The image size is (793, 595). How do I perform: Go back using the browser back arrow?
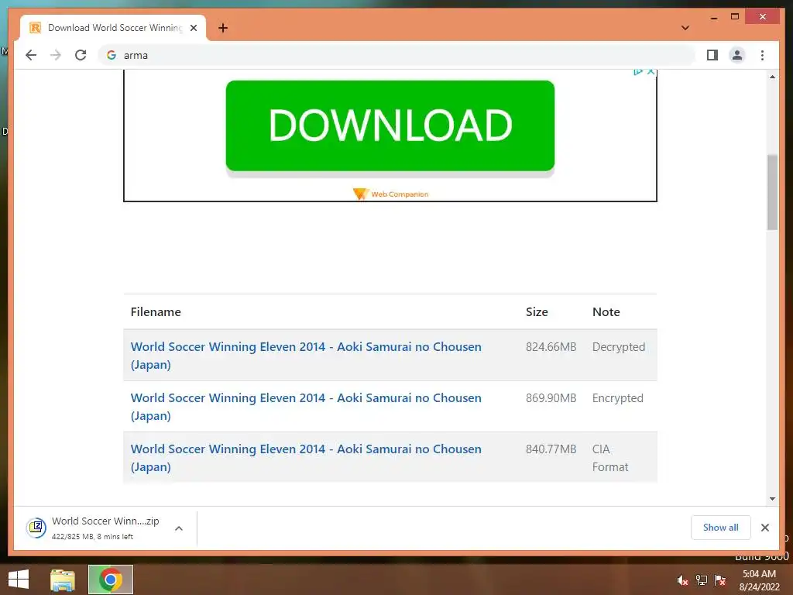tap(31, 55)
